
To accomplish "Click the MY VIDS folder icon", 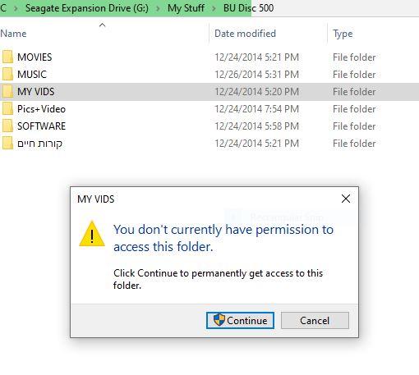I will (x=7, y=91).
